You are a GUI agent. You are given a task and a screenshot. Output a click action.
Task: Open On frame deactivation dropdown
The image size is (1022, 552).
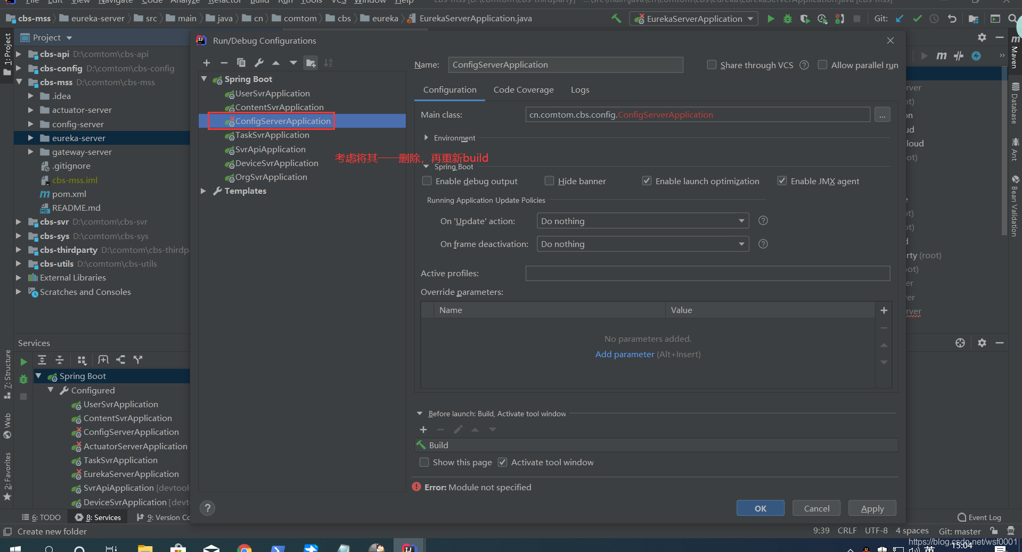[643, 244]
